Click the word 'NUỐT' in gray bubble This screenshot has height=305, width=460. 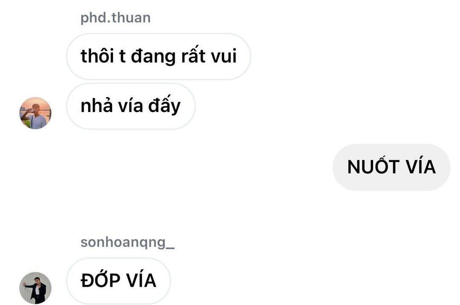(x=374, y=166)
